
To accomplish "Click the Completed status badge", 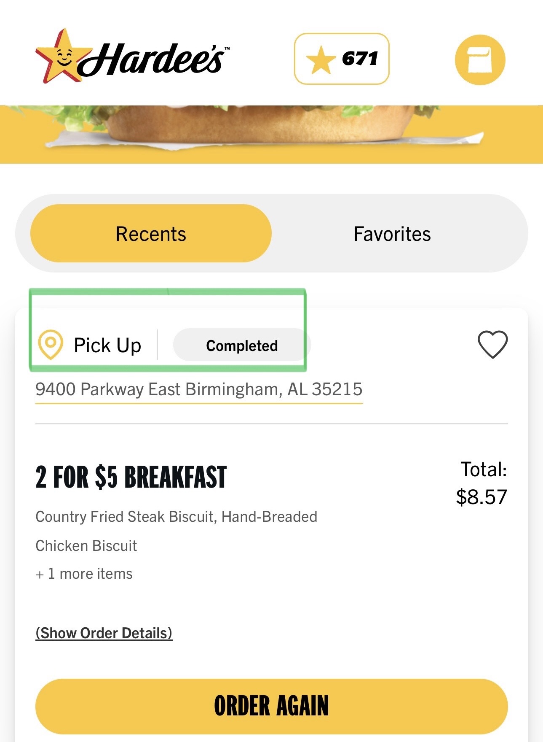I will click(x=242, y=345).
